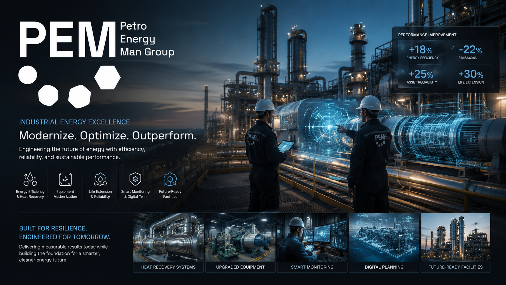Click the Energy Efficiency & Heat Recovery icon
Image resolution: width=506 pixels, height=285 pixels.
tap(30, 179)
